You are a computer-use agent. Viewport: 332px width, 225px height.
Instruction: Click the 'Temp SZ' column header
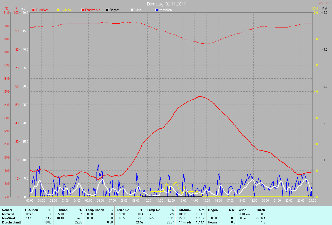[122, 210]
